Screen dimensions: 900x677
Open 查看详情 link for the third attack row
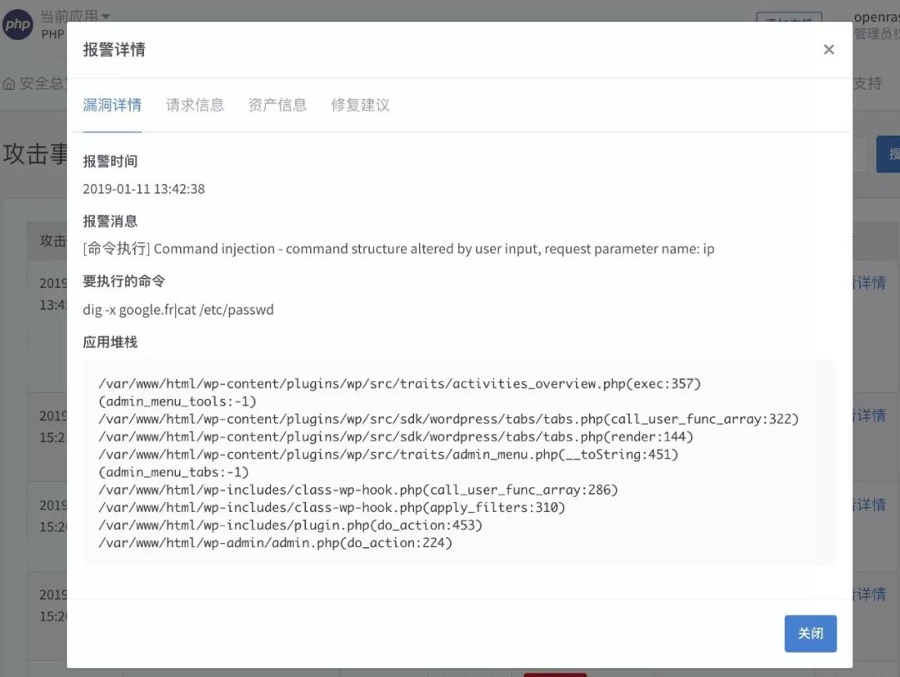coord(870,505)
